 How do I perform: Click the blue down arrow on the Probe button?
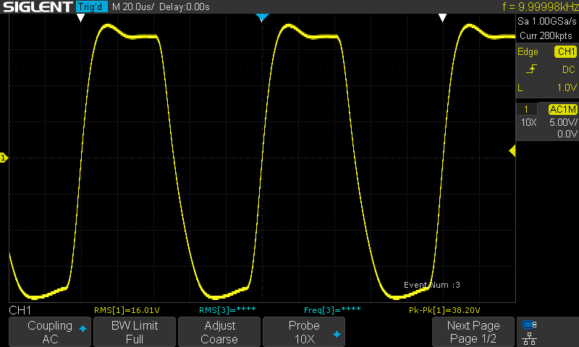tap(337, 335)
